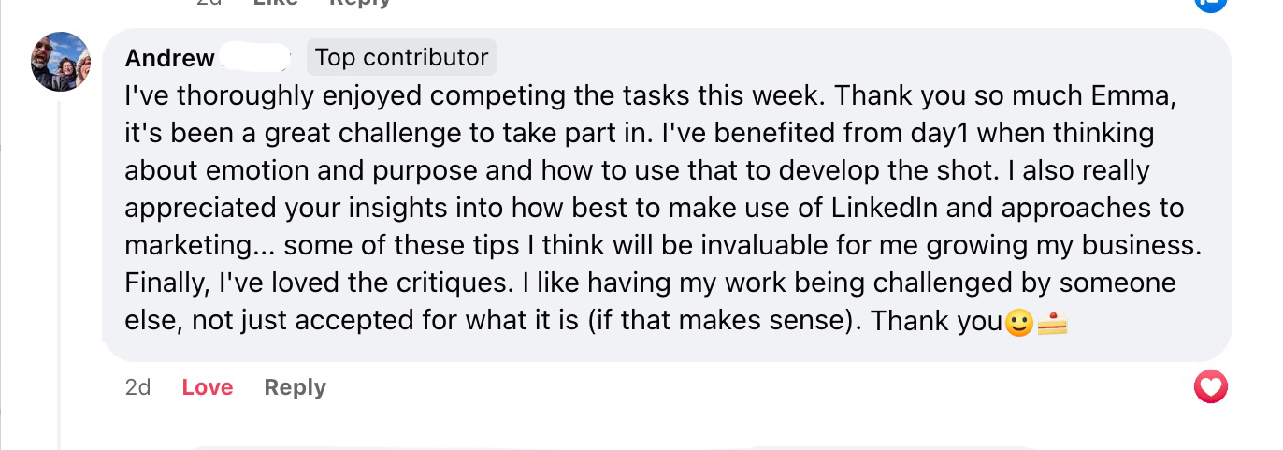1283x450 pixels.
Task: Click the Top contributor badge
Action: coord(401,57)
